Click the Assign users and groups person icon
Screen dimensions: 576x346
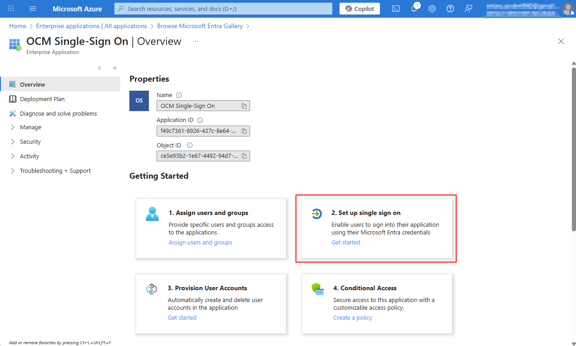click(153, 214)
